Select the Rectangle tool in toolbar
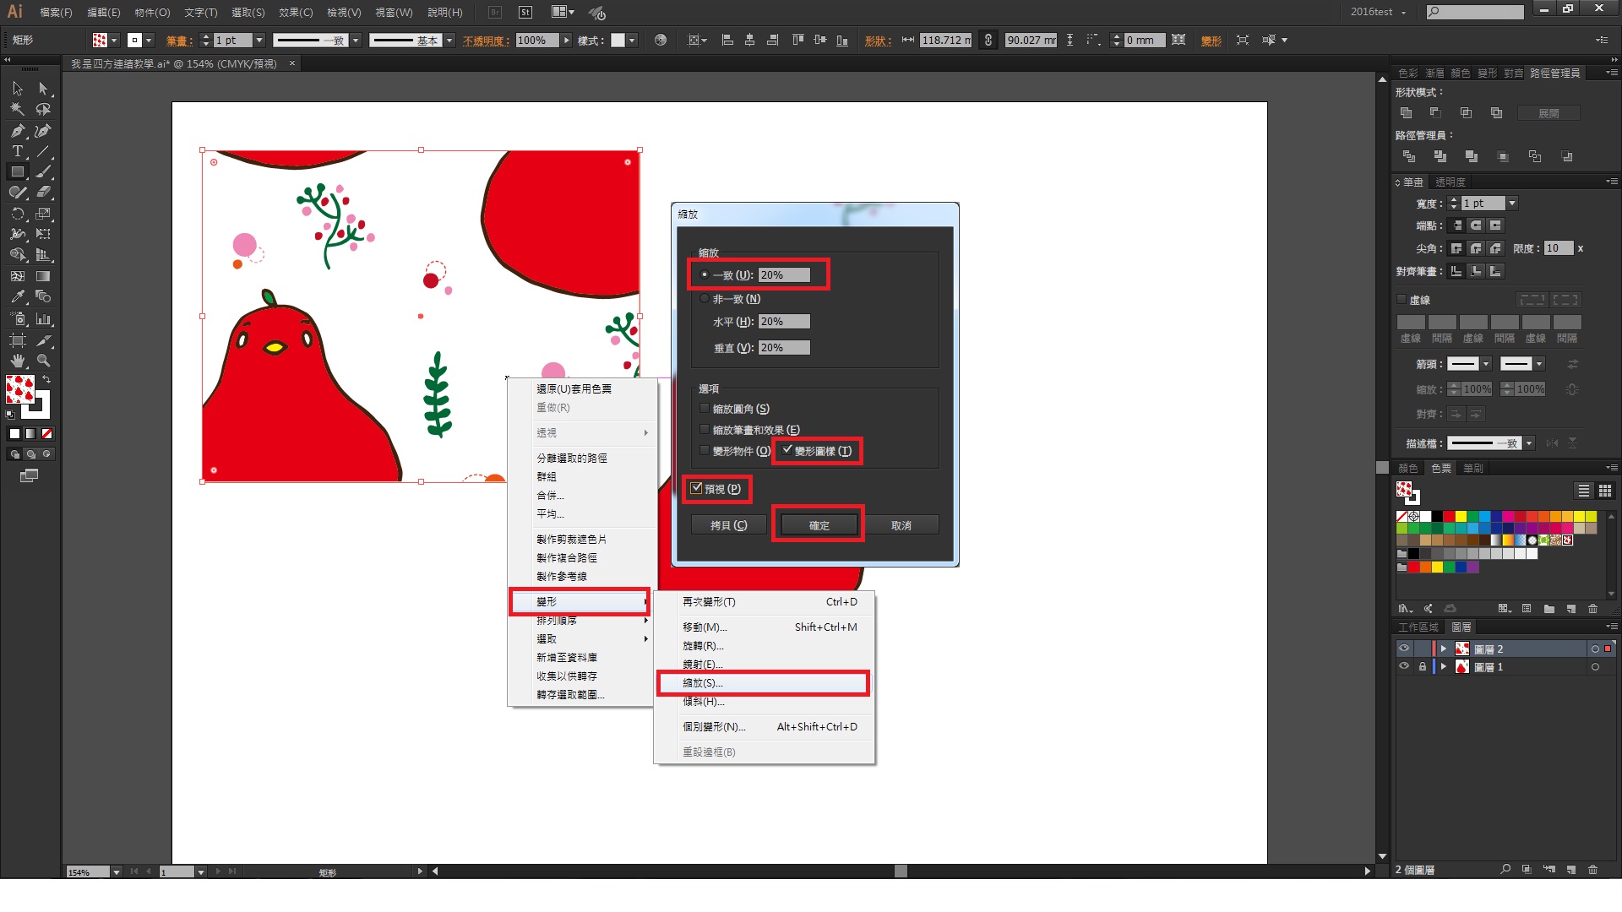Screen dimensions: 1622x912 [x=17, y=171]
